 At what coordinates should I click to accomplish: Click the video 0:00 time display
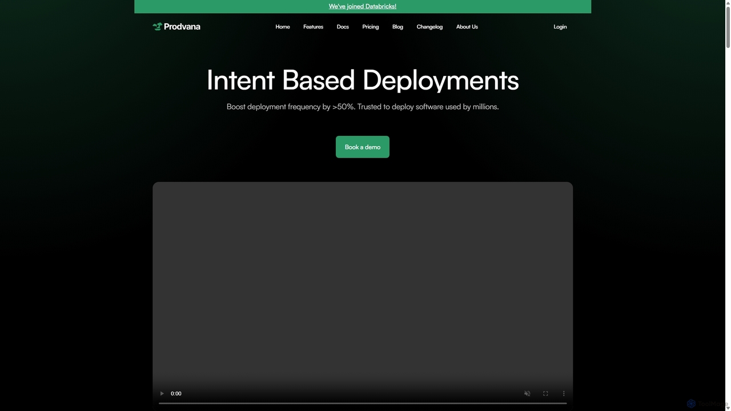click(x=176, y=393)
